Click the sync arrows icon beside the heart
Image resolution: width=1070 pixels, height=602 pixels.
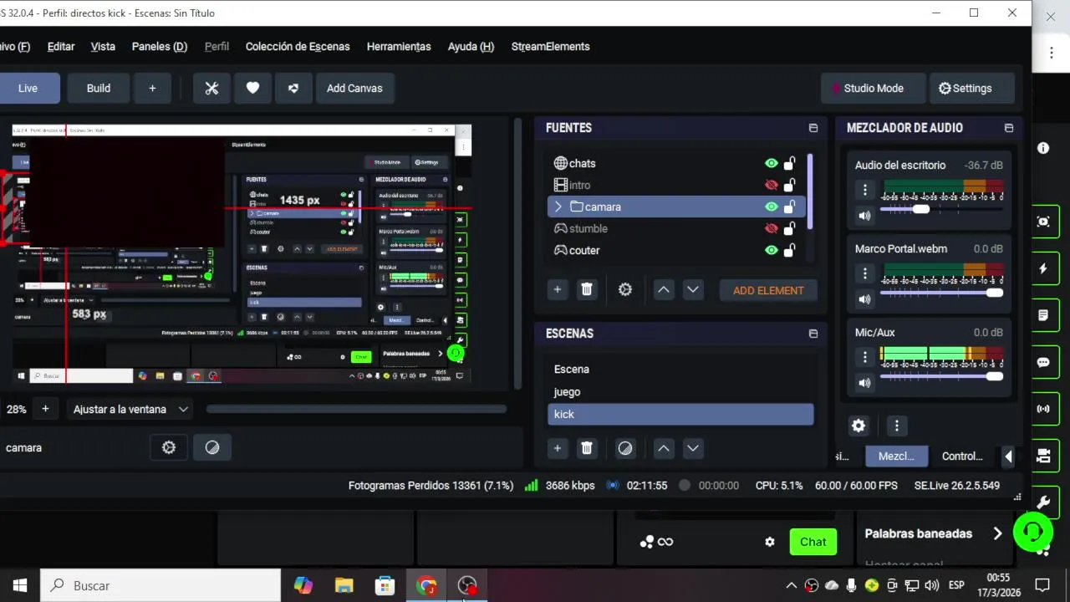[293, 88]
